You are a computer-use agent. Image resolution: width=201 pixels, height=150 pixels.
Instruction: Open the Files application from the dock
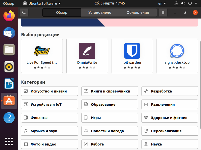point(9,50)
